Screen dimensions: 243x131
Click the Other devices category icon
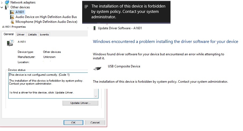7,7
